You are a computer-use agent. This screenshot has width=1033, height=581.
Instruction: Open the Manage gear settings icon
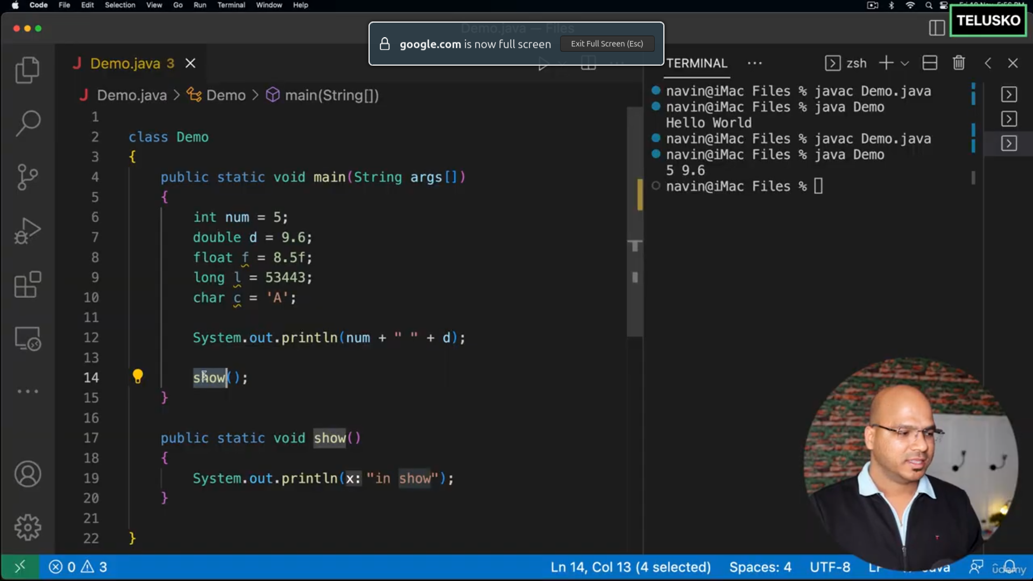tap(27, 527)
